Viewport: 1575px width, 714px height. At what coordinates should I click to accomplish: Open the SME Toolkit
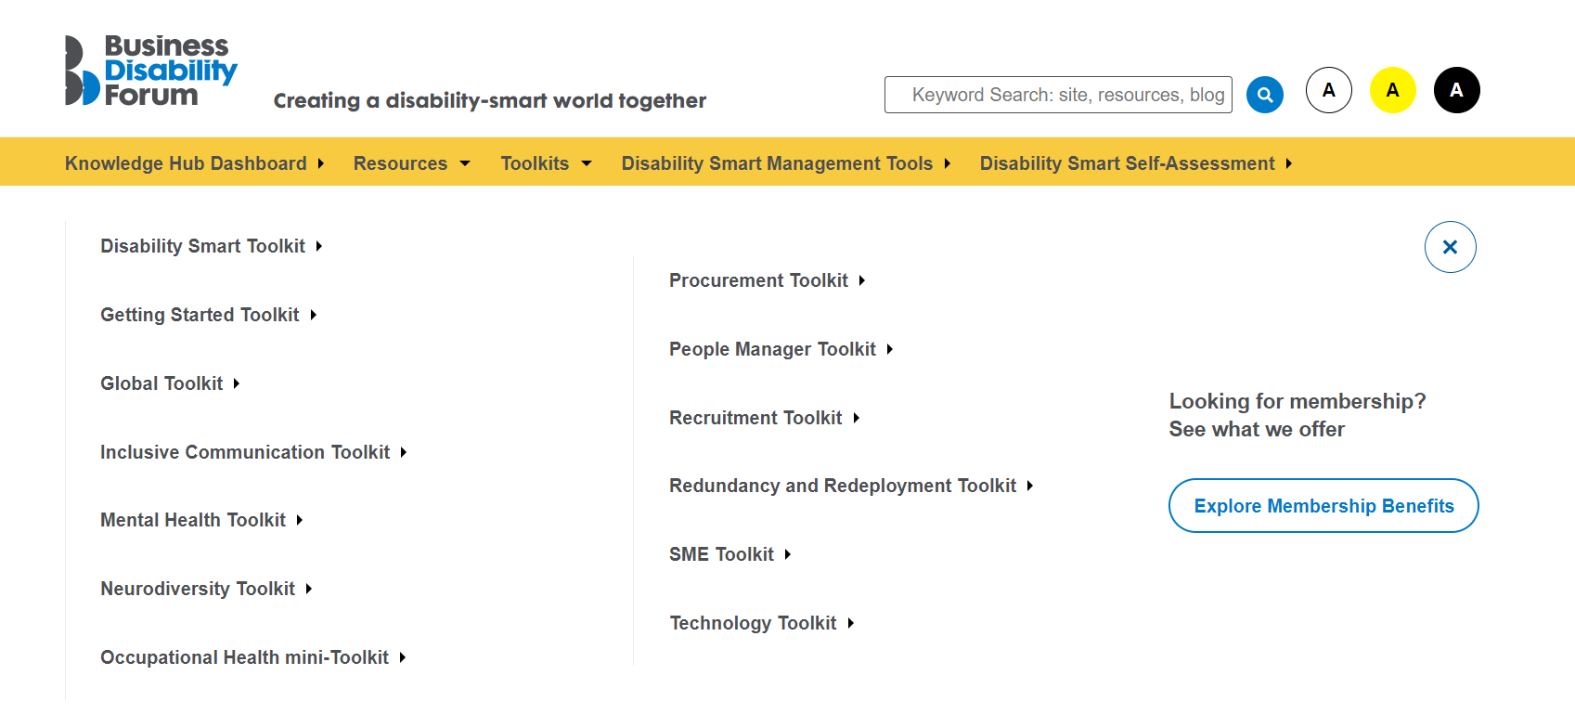pyautogui.click(x=721, y=554)
